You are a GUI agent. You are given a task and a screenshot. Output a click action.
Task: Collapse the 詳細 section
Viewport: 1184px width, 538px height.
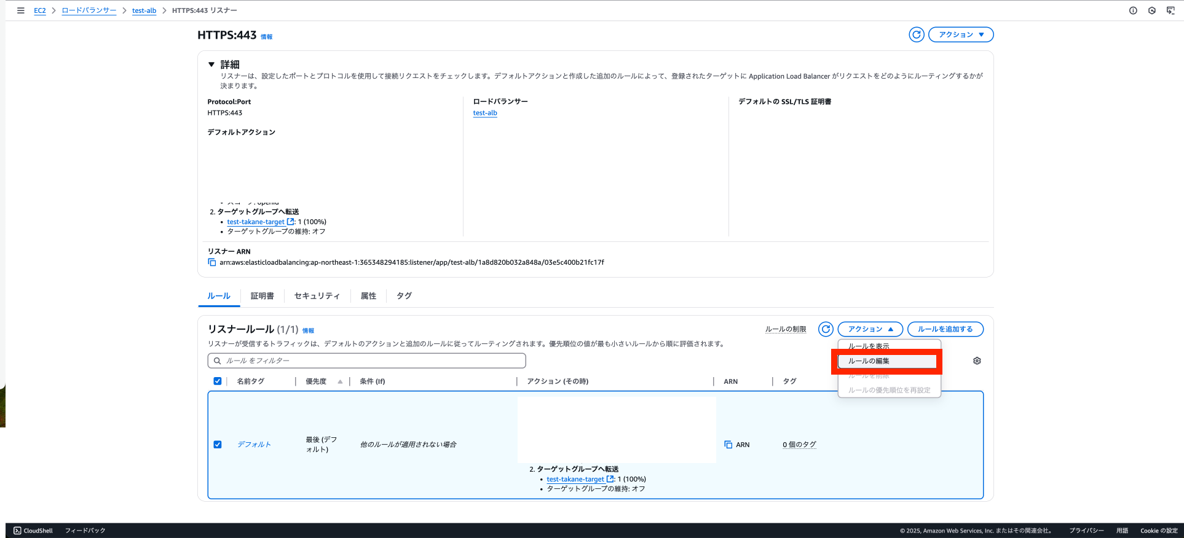click(x=211, y=64)
